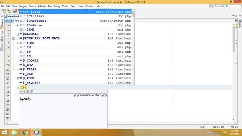Click the editor vertical scrollbar thumb

234,39
